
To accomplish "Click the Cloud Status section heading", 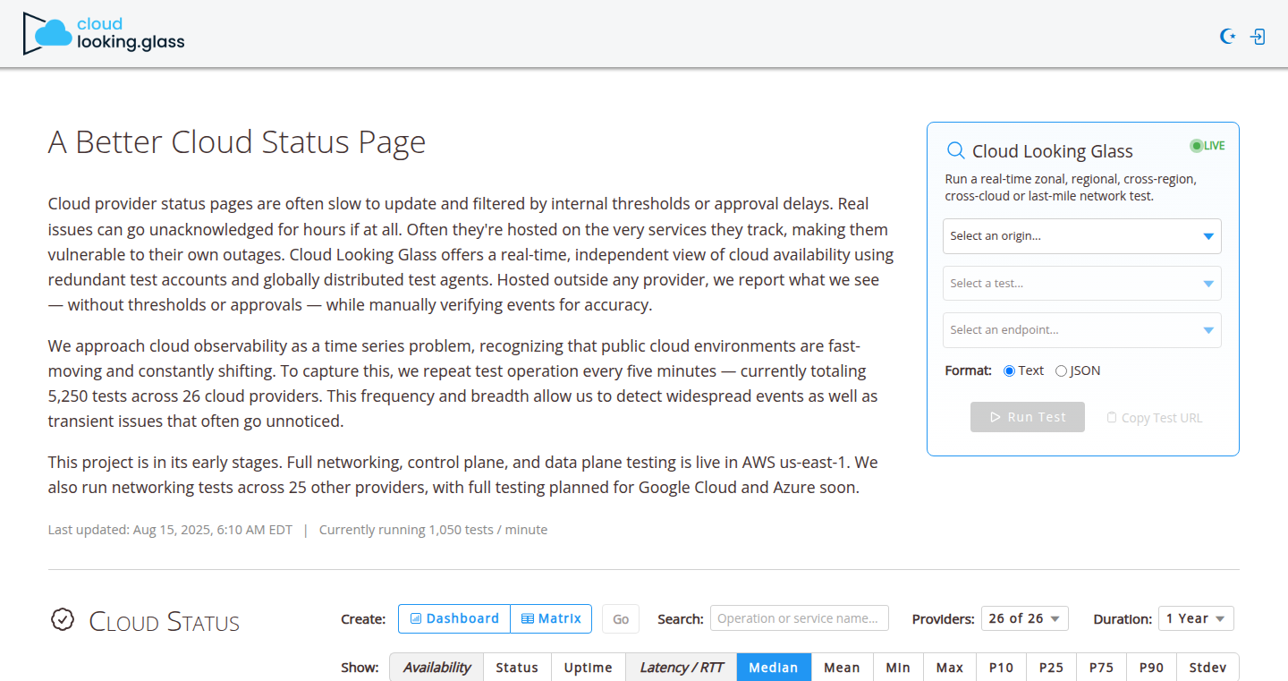I will click(165, 621).
